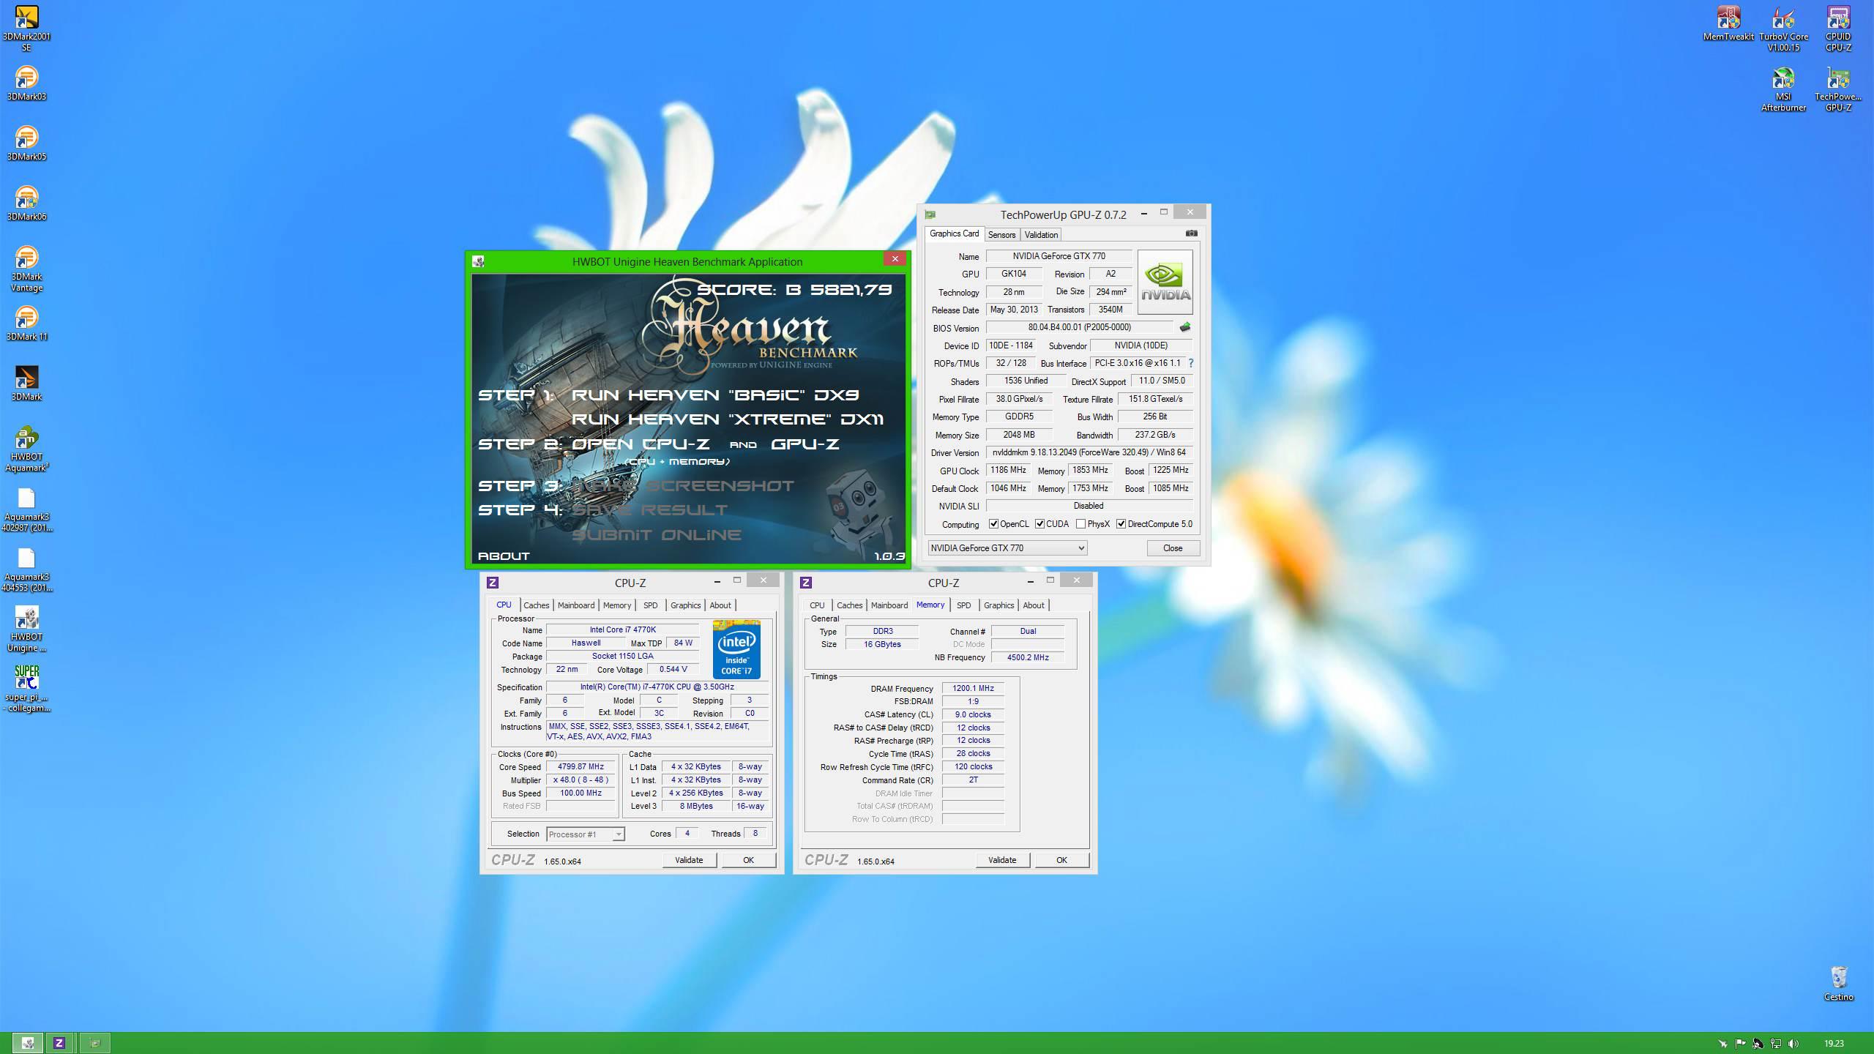The height and width of the screenshot is (1054, 1874).
Task: Click the system clock showing 19.23
Action: (1834, 1044)
